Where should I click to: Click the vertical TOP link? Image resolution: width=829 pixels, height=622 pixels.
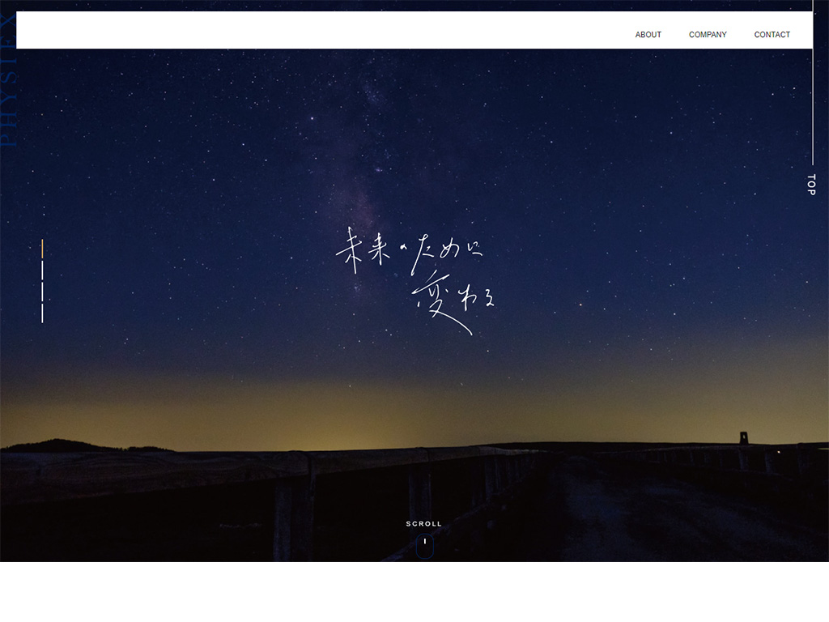click(x=811, y=185)
